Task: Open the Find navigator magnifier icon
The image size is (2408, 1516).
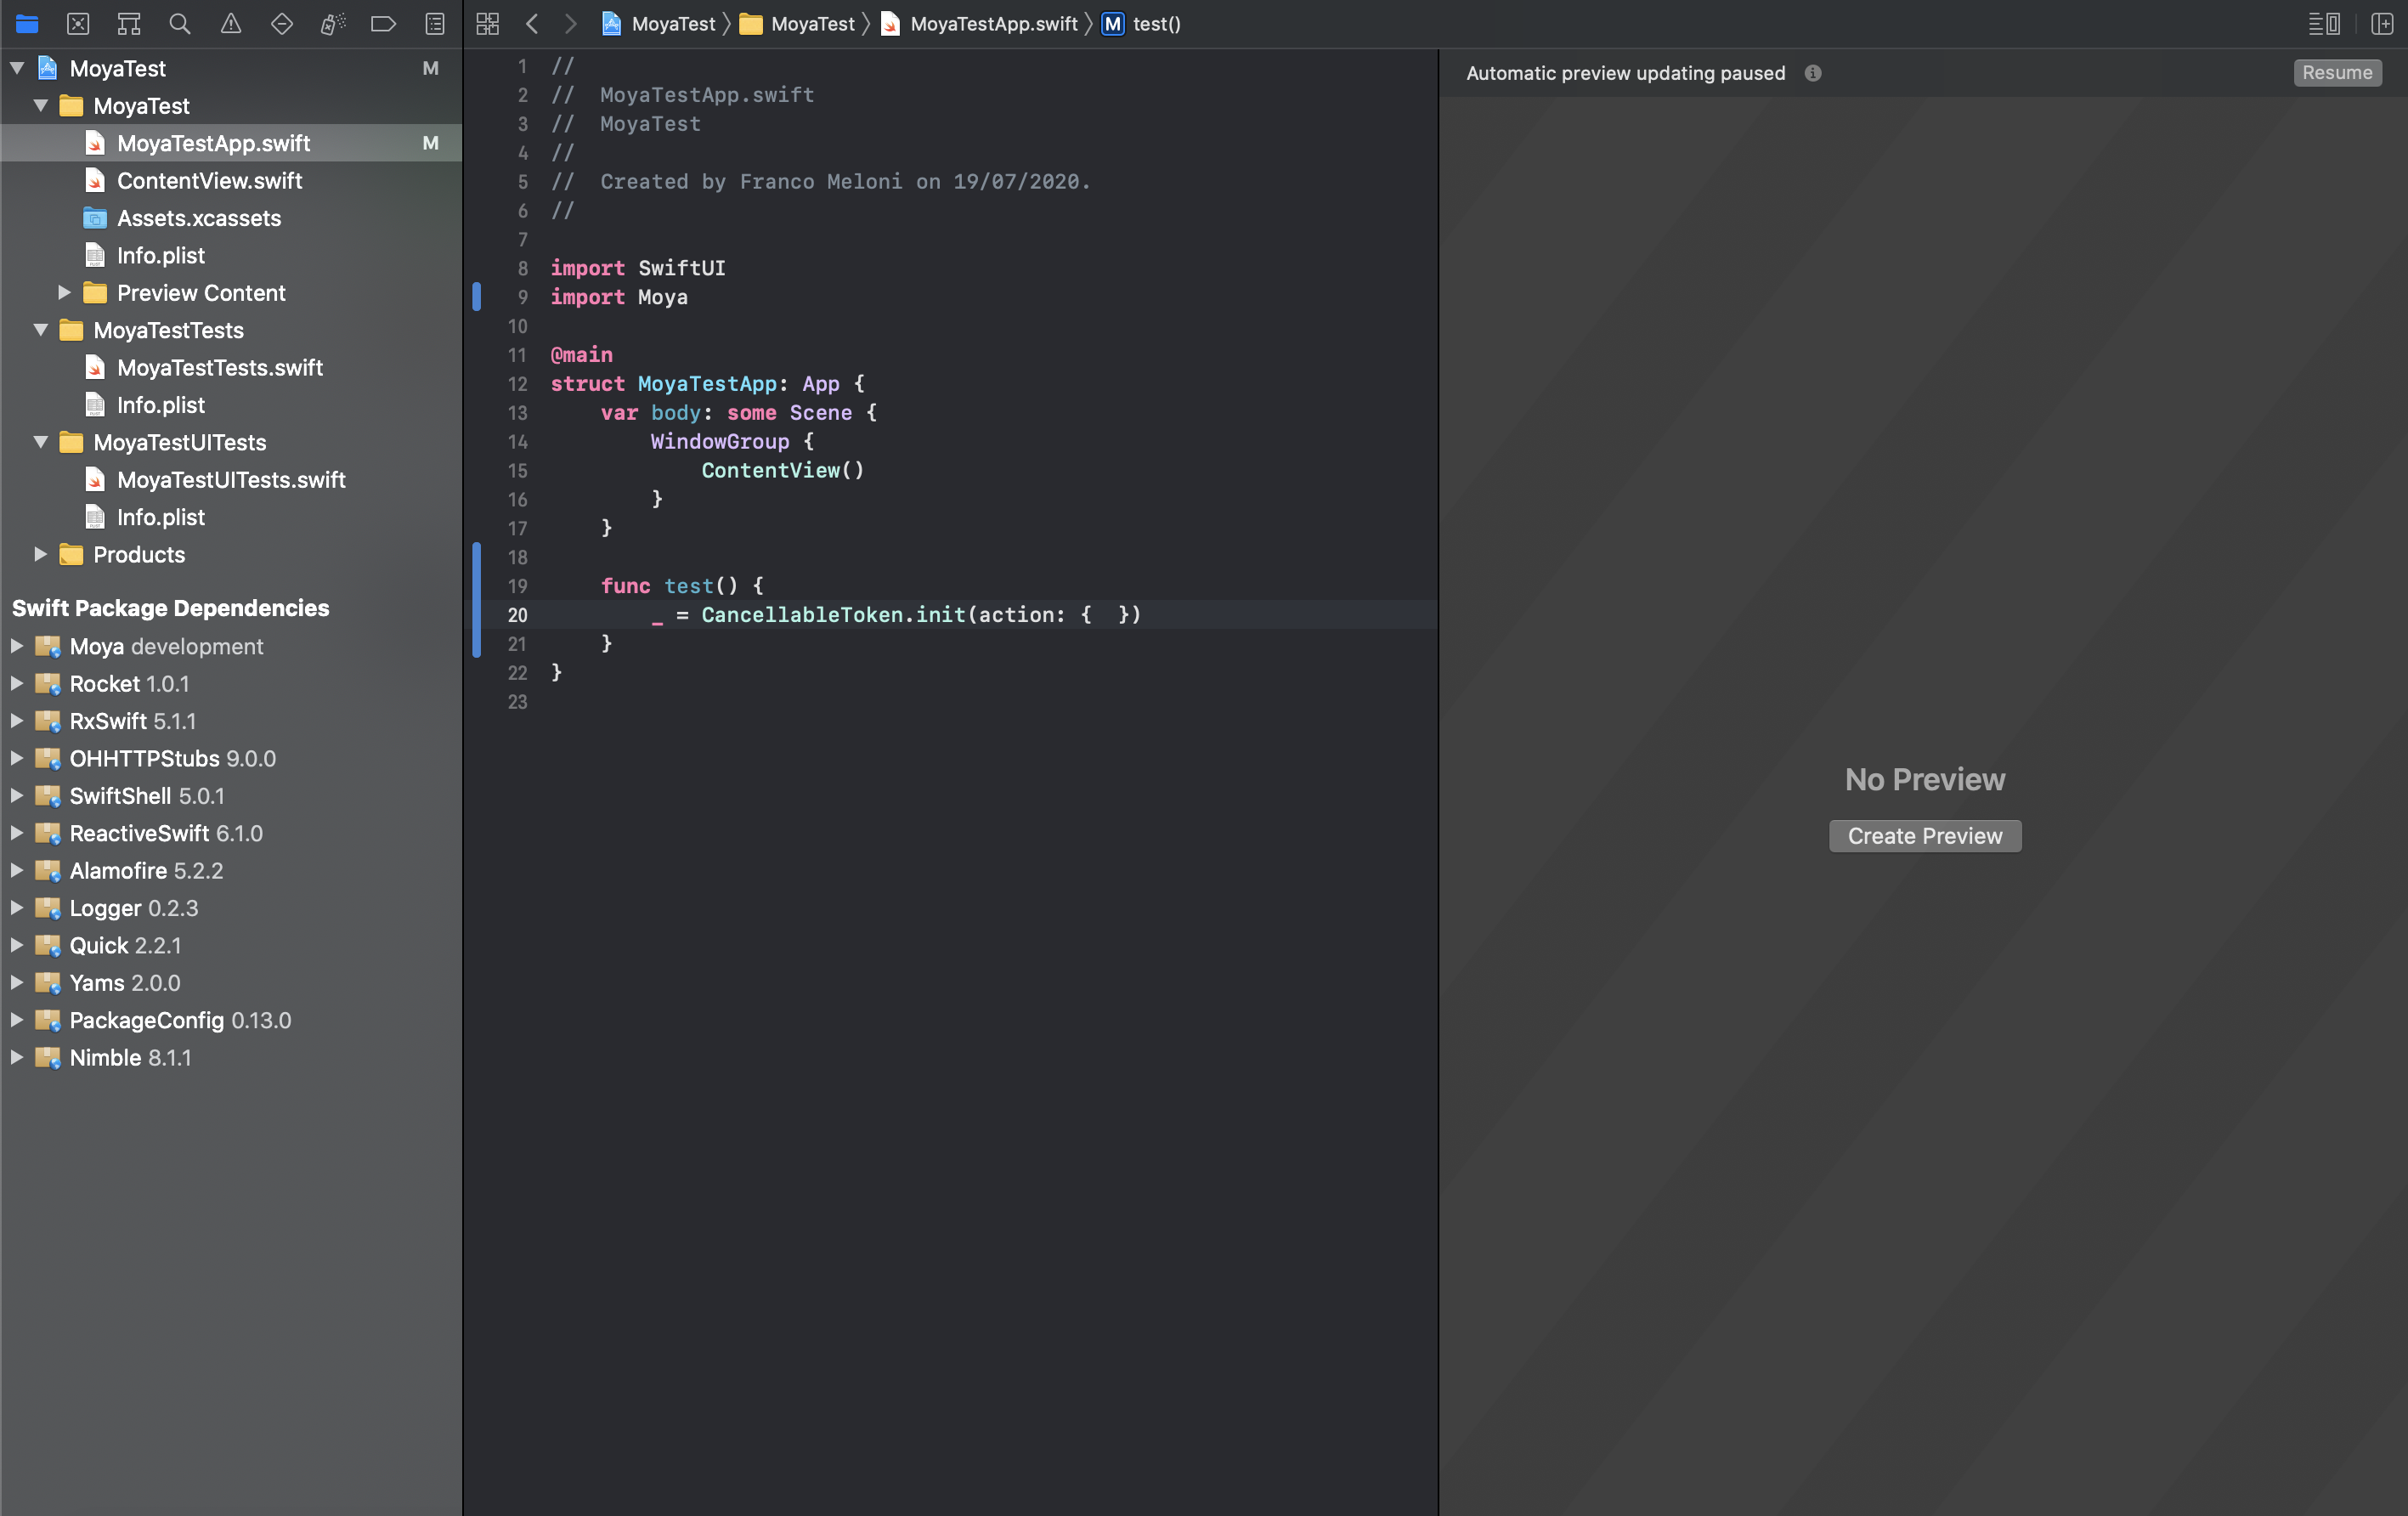Action: pyautogui.click(x=180, y=24)
